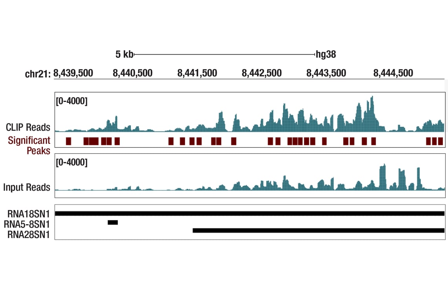Click the 8,442,500 coordinate on the ruler
The width and height of the screenshot is (448, 301).
(x=261, y=73)
